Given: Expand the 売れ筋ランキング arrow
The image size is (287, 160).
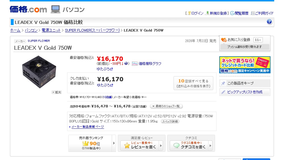Looking at the screenshot, I should (114, 143).
